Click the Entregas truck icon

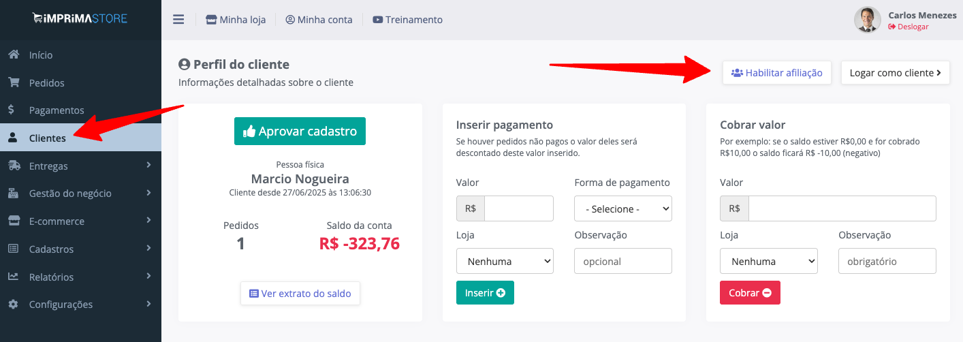pos(14,166)
